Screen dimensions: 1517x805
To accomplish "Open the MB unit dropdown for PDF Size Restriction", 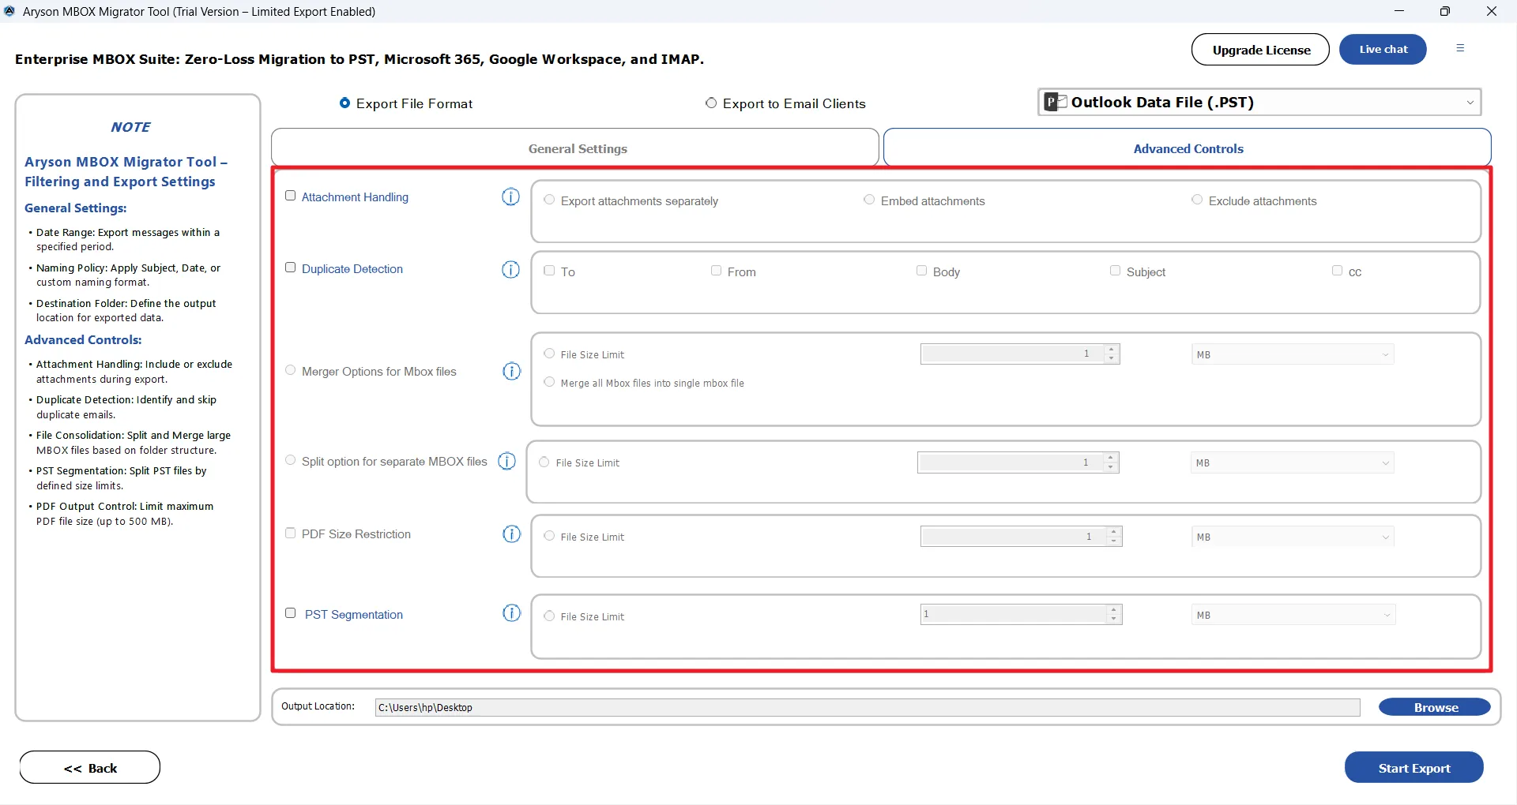I will pos(1293,537).
